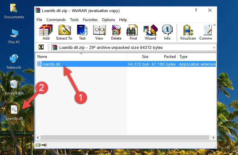Open the address path dropdown arrow

pyautogui.click(x=214, y=48)
